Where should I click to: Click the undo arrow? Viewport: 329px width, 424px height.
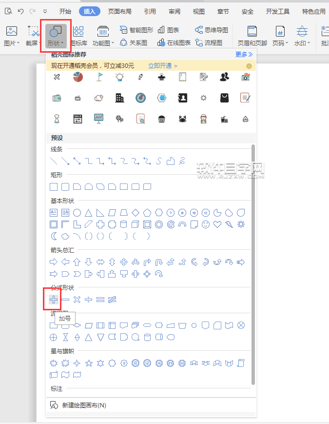(x=20, y=11)
